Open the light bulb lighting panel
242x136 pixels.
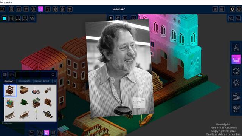click(236, 83)
